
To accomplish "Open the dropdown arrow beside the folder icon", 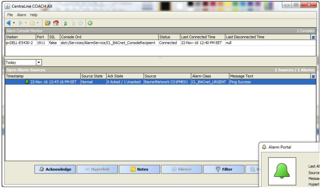I will coord(38,23).
